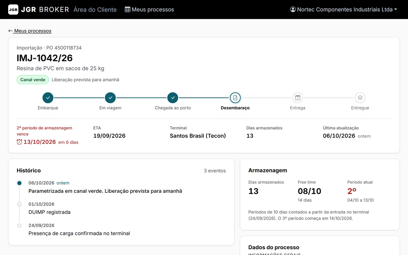This screenshot has width=408, height=255.
Task: Click the alarm clock icon beside 13/10/2026
Action: point(19,142)
